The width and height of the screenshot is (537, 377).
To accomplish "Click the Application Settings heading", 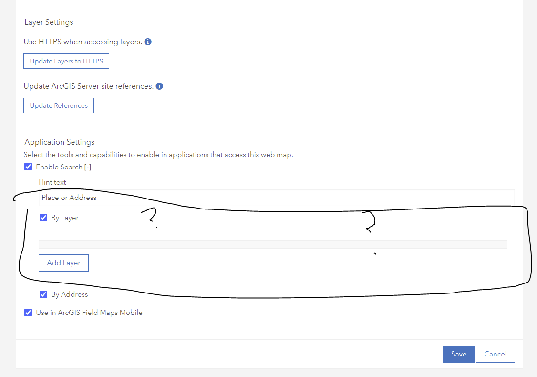I will pos(60,142).
